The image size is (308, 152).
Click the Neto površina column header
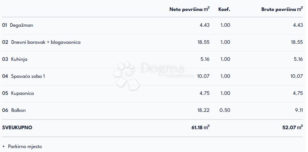click(x=189, y=9)
